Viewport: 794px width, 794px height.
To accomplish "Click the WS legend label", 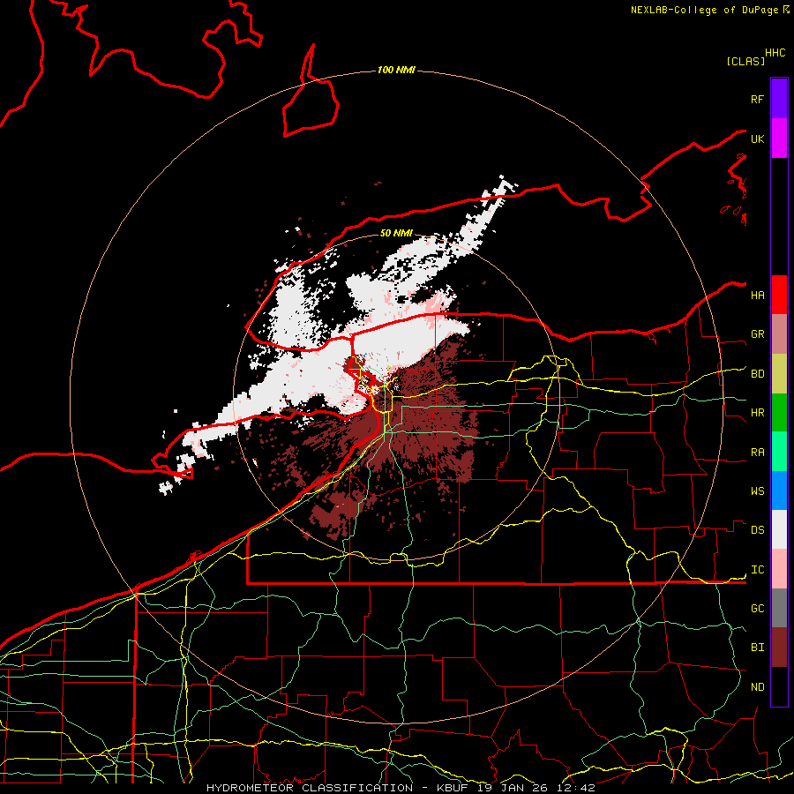I will click(758, 491).
